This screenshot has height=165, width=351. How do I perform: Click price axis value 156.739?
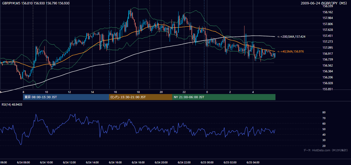[x=327, y=59]
